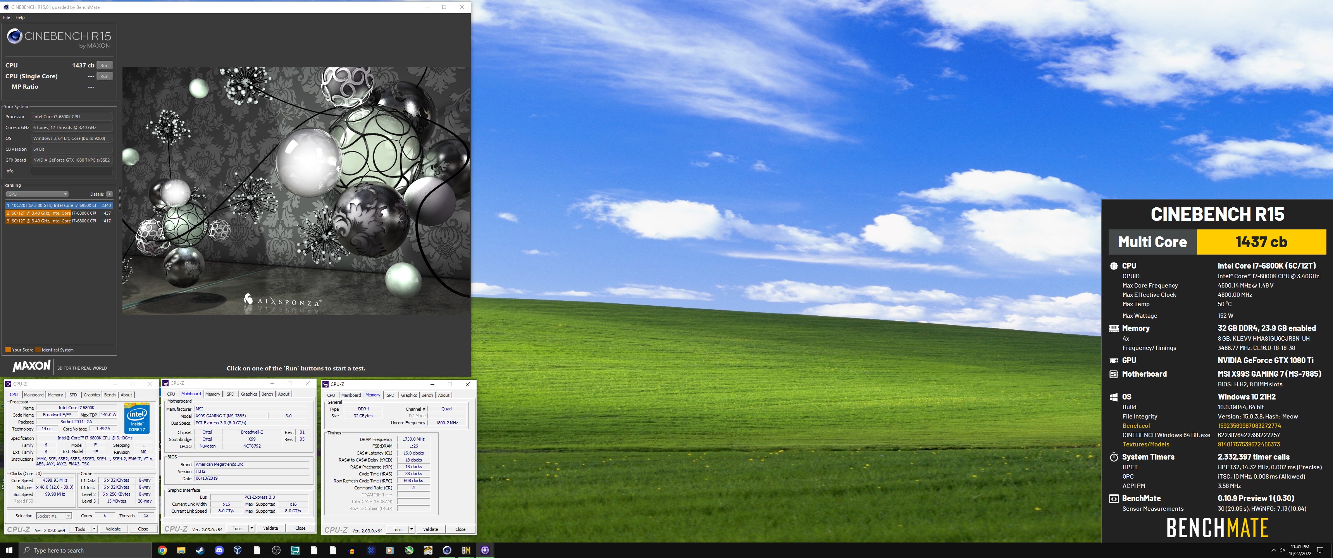Switch to Cinebench via its taskbar icon
The width and height of the screenshot is (1333, 558).
[447, 550]
